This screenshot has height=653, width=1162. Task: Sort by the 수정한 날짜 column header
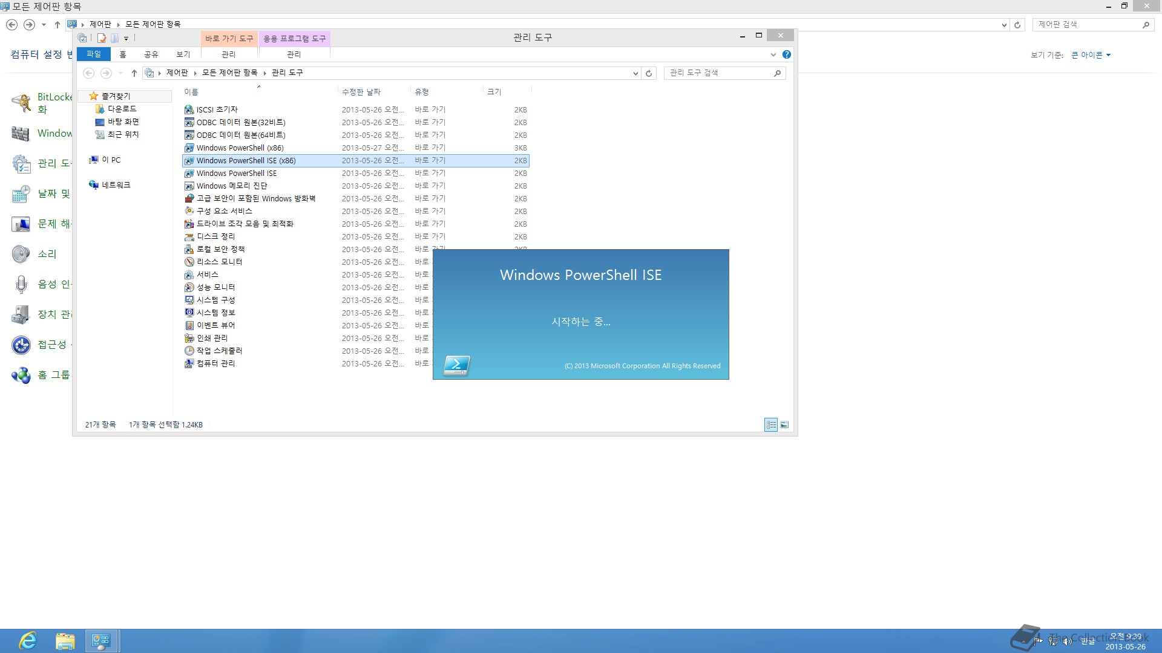point(373,92)
